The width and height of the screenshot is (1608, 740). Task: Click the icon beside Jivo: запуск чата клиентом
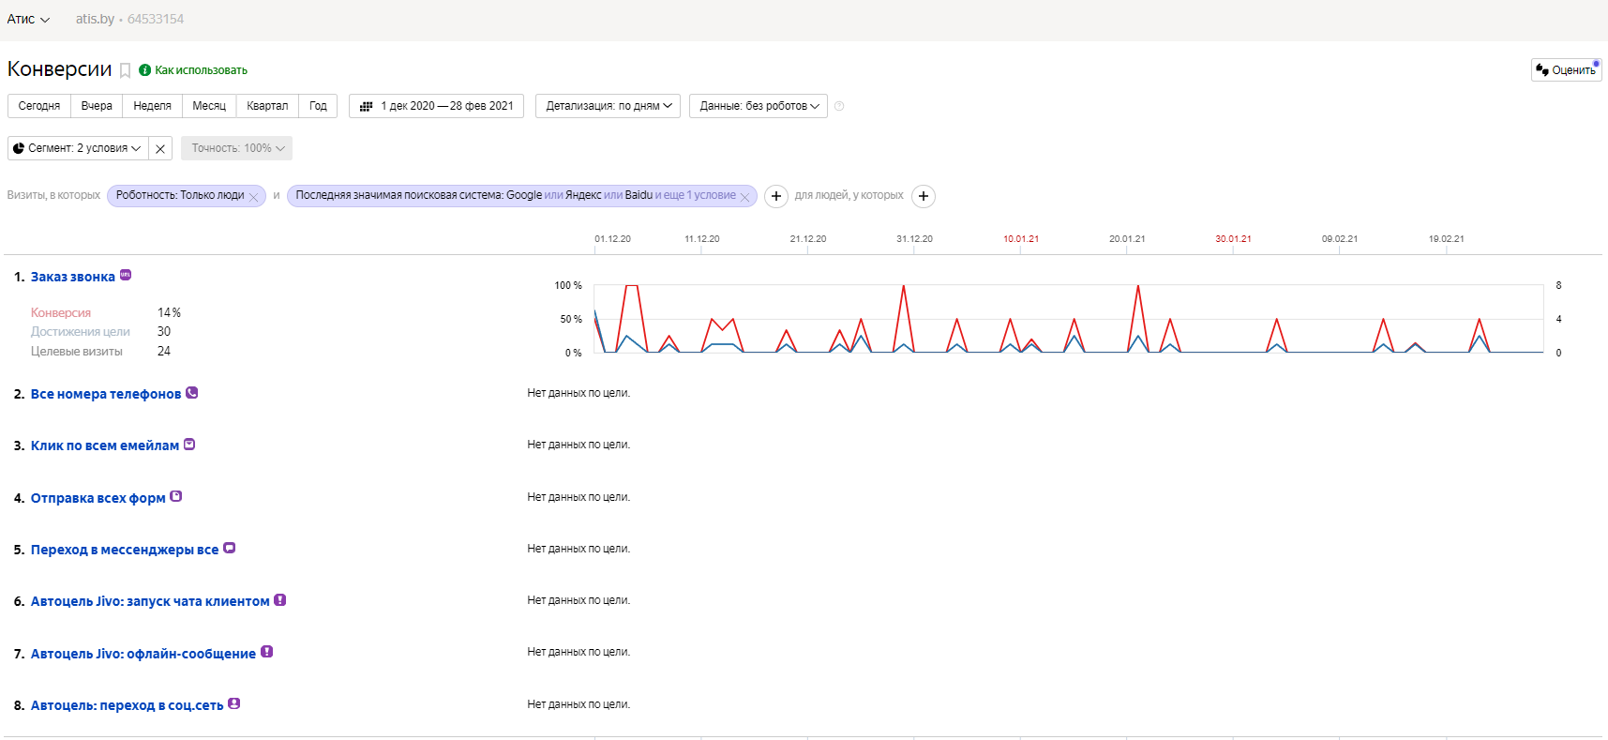tap(280, 599)
